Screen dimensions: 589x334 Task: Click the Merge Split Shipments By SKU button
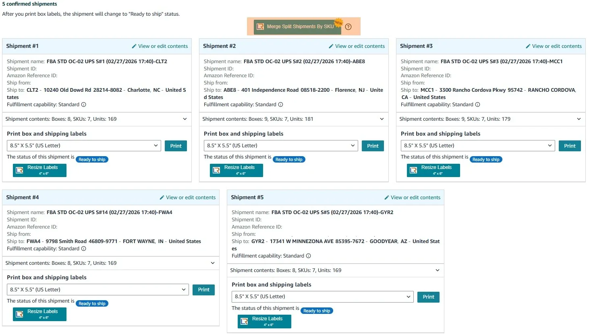(298, 27)
